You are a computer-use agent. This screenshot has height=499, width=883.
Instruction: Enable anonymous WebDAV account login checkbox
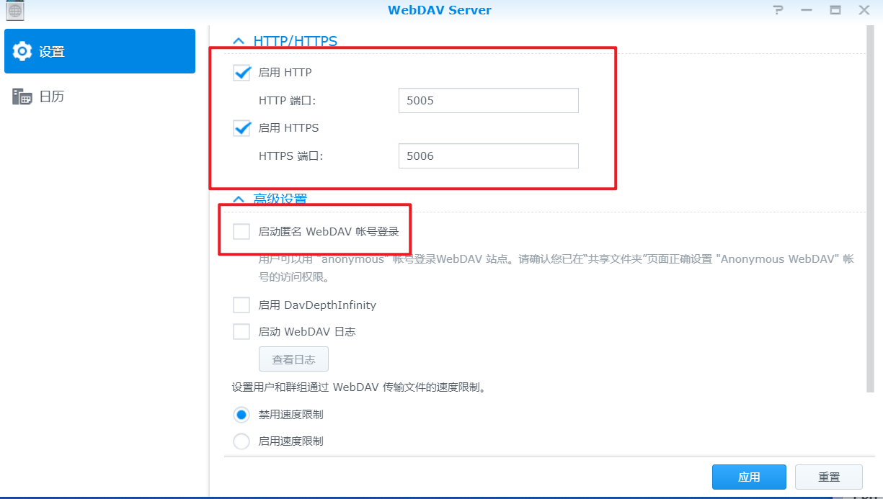pyautogui.click(x=241, y=231)
